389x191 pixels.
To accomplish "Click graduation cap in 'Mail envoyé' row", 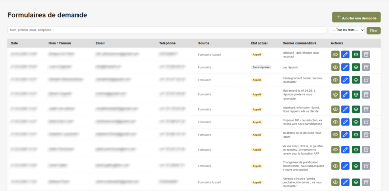I will pos(356,94).
